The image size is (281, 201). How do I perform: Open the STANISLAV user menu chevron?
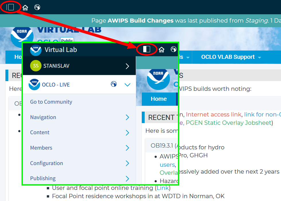(x=127, y=66)
